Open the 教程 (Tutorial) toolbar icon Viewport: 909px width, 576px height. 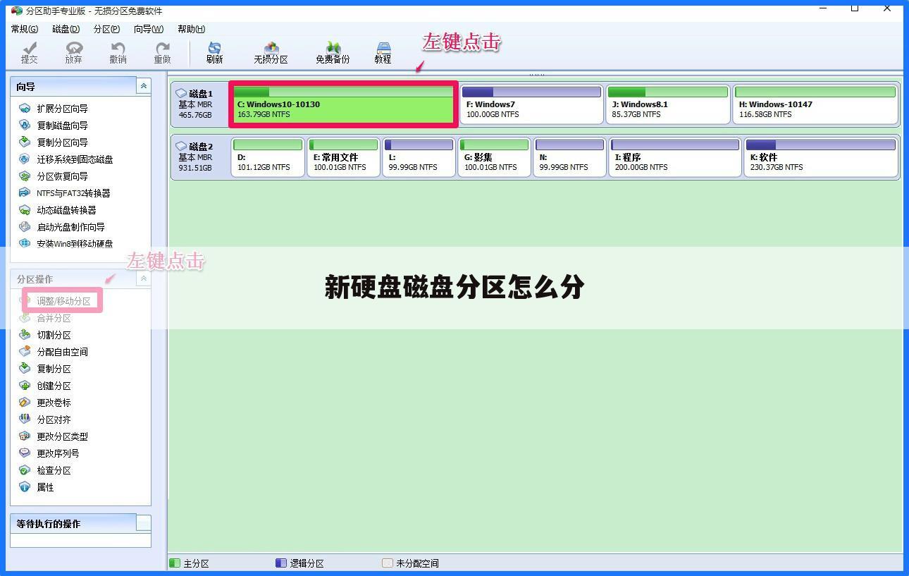tap(383, 52)
